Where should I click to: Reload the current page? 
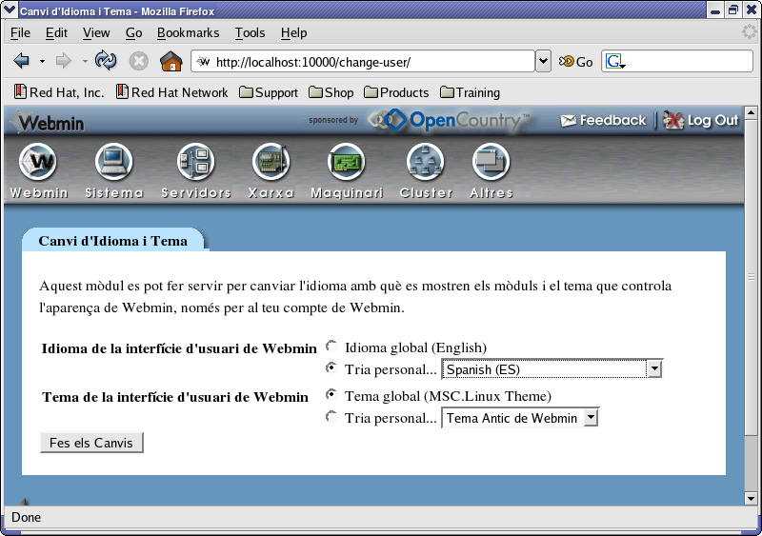(x=106, y=61)
